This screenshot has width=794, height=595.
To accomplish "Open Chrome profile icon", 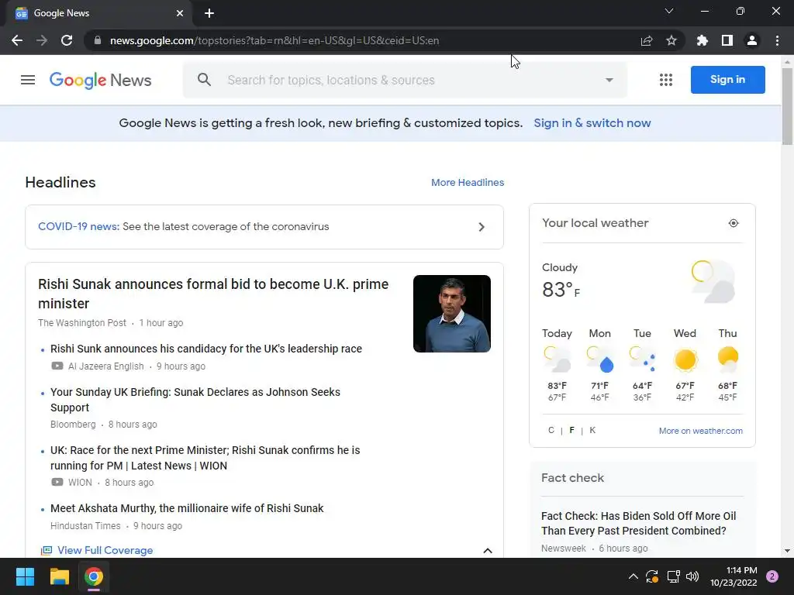I will coord(752,40).
